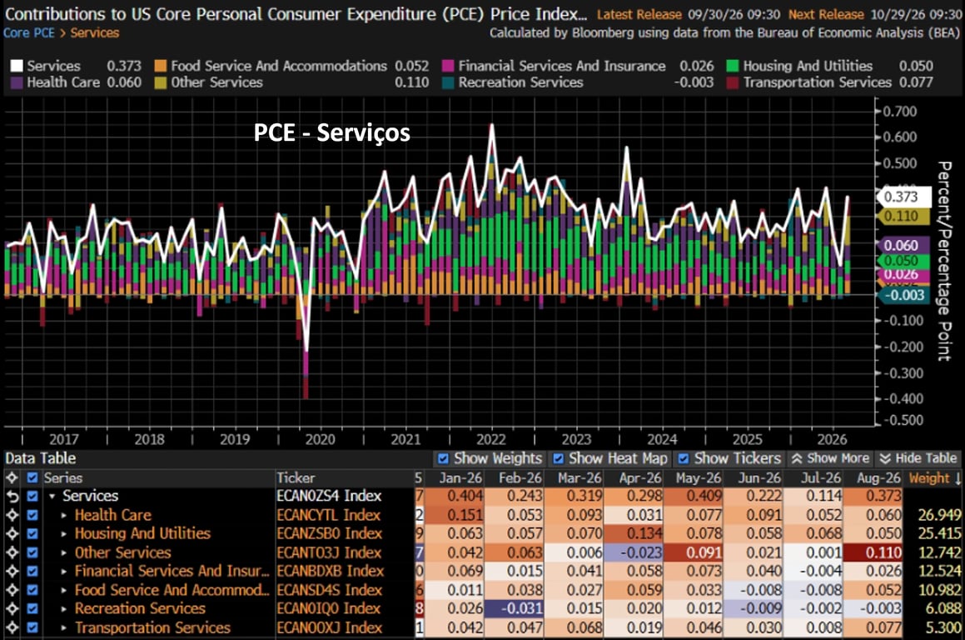Sort by the Weight column header
The height and width of the screenshot is (640, 965).
935,478
